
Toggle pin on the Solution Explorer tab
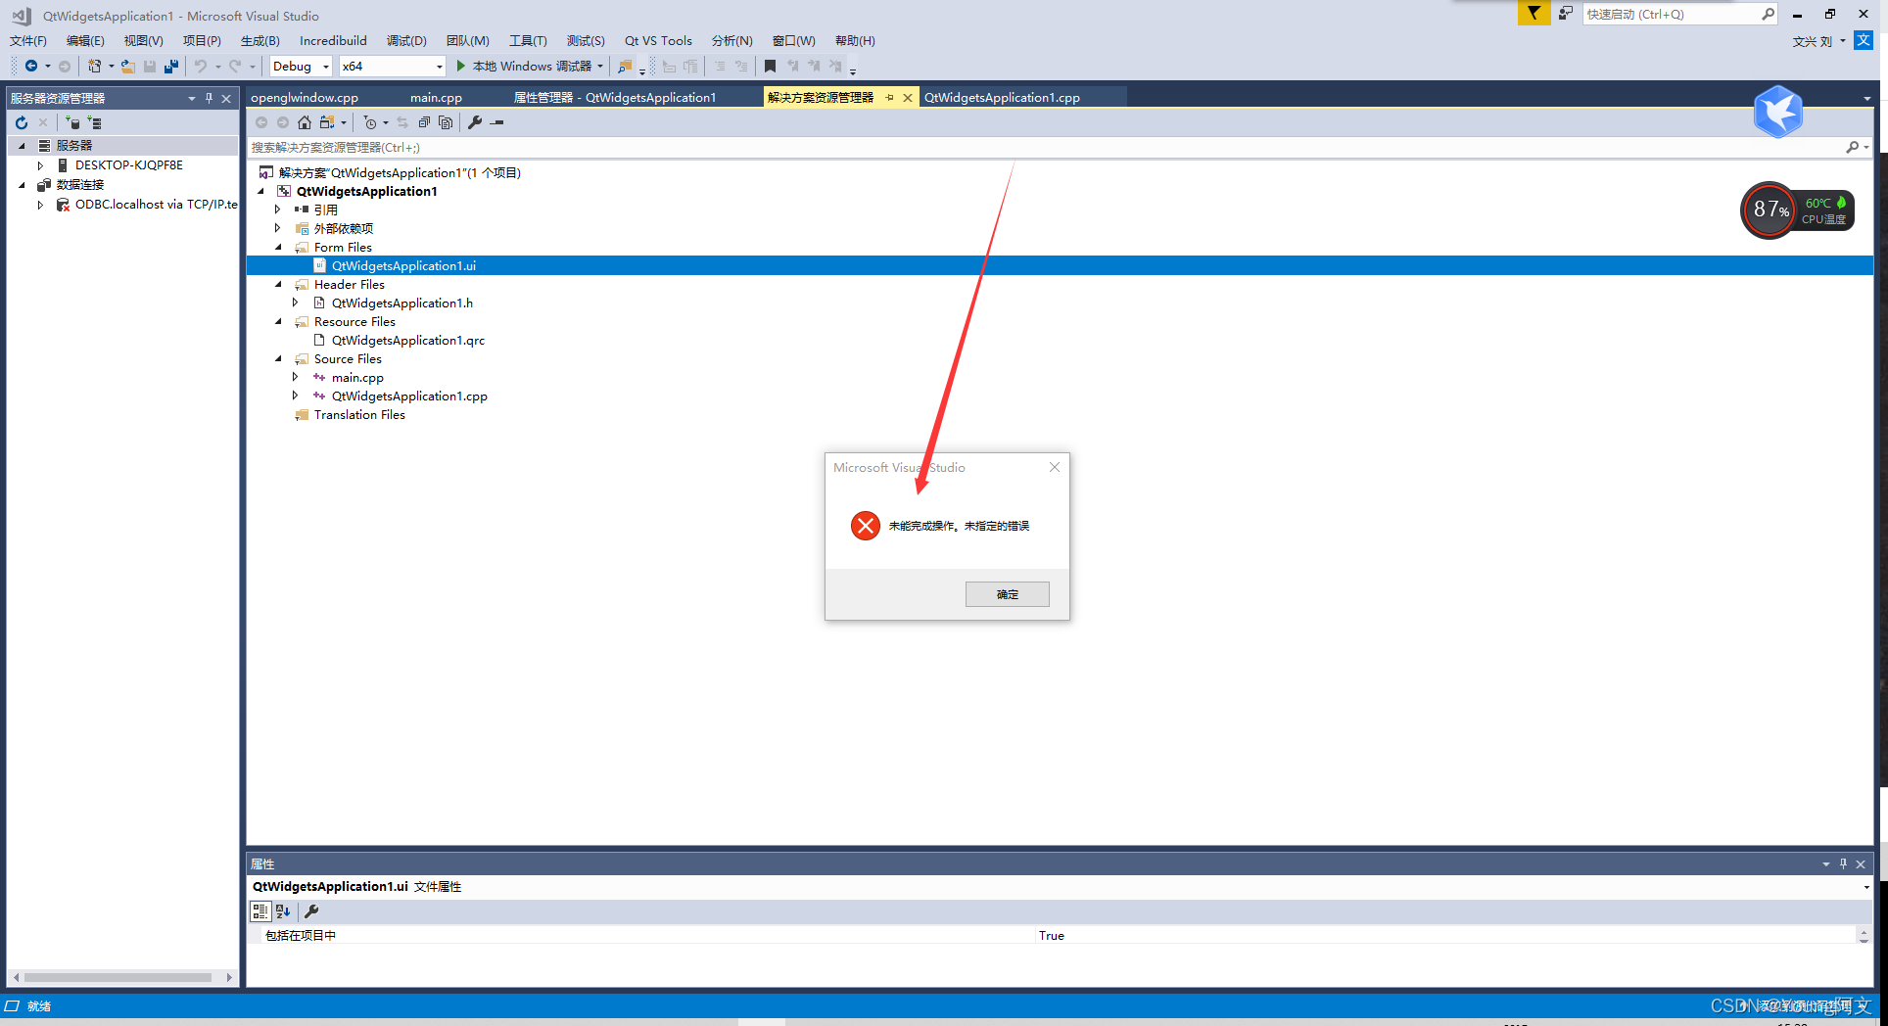[889, 98]
